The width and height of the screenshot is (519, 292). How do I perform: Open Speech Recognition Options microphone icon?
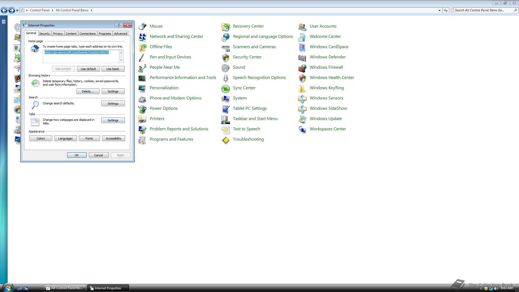pyautogui.click(x=225, y=78)
